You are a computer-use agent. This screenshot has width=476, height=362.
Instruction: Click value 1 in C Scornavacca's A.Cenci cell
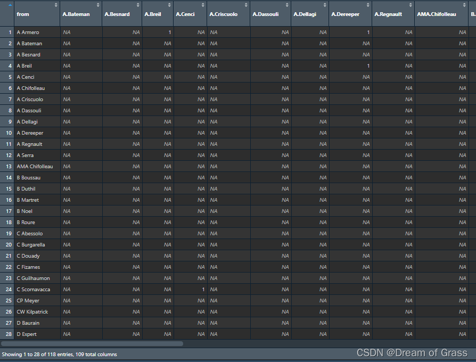[203, 290]
